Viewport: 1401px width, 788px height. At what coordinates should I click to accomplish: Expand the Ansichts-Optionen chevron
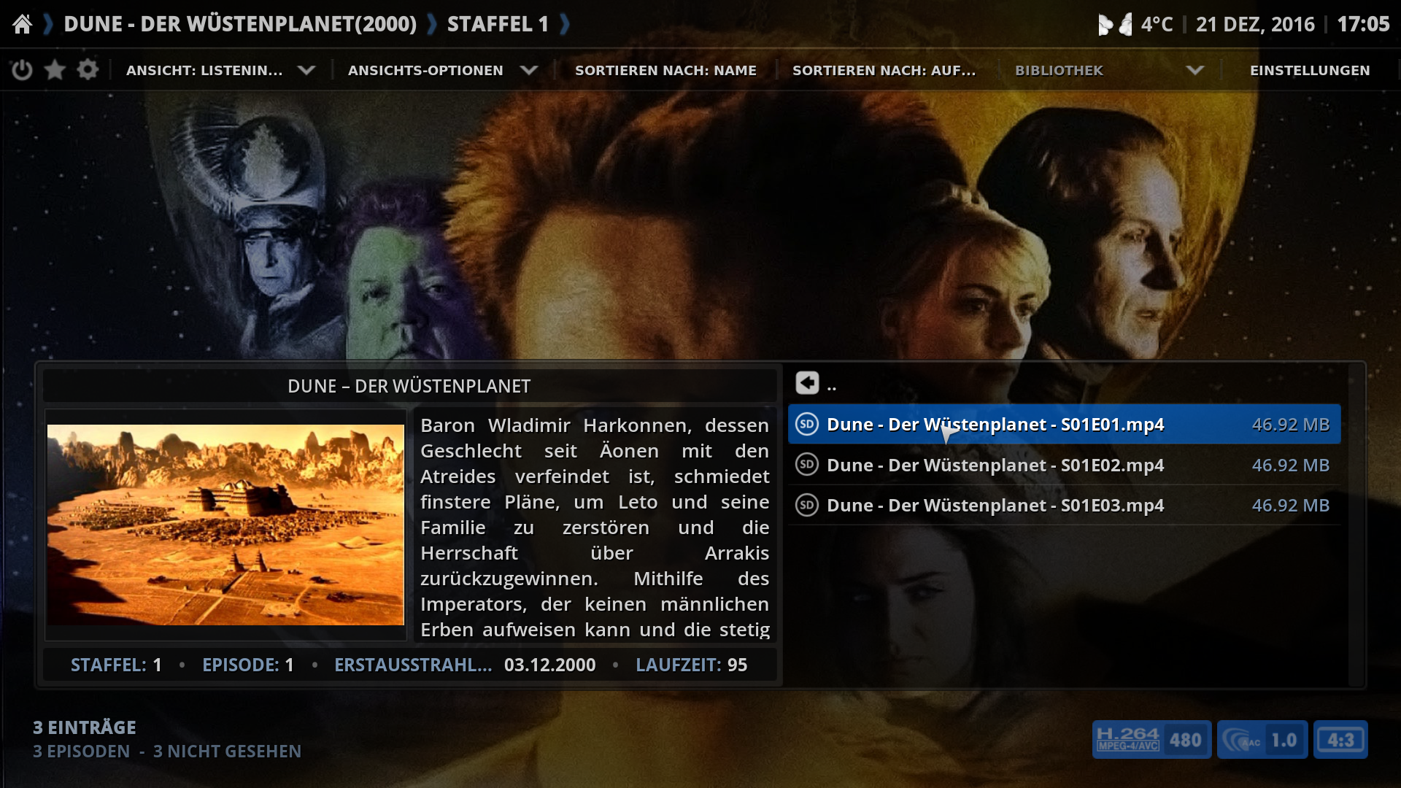point(529,70)
